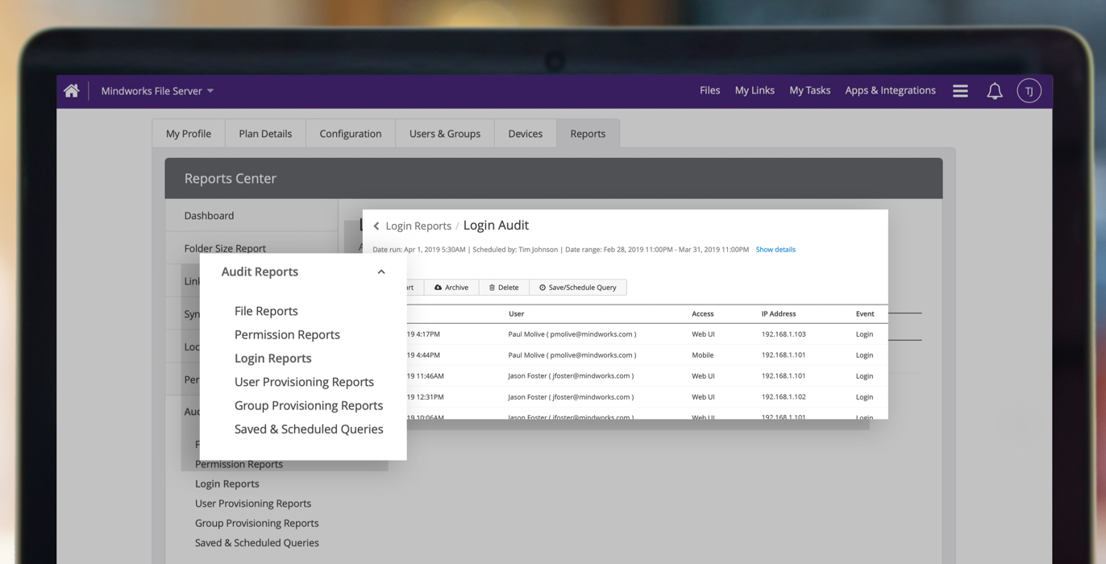
Task: Open My Tasks in the top navigation
Action: click(x=809, y=90)
